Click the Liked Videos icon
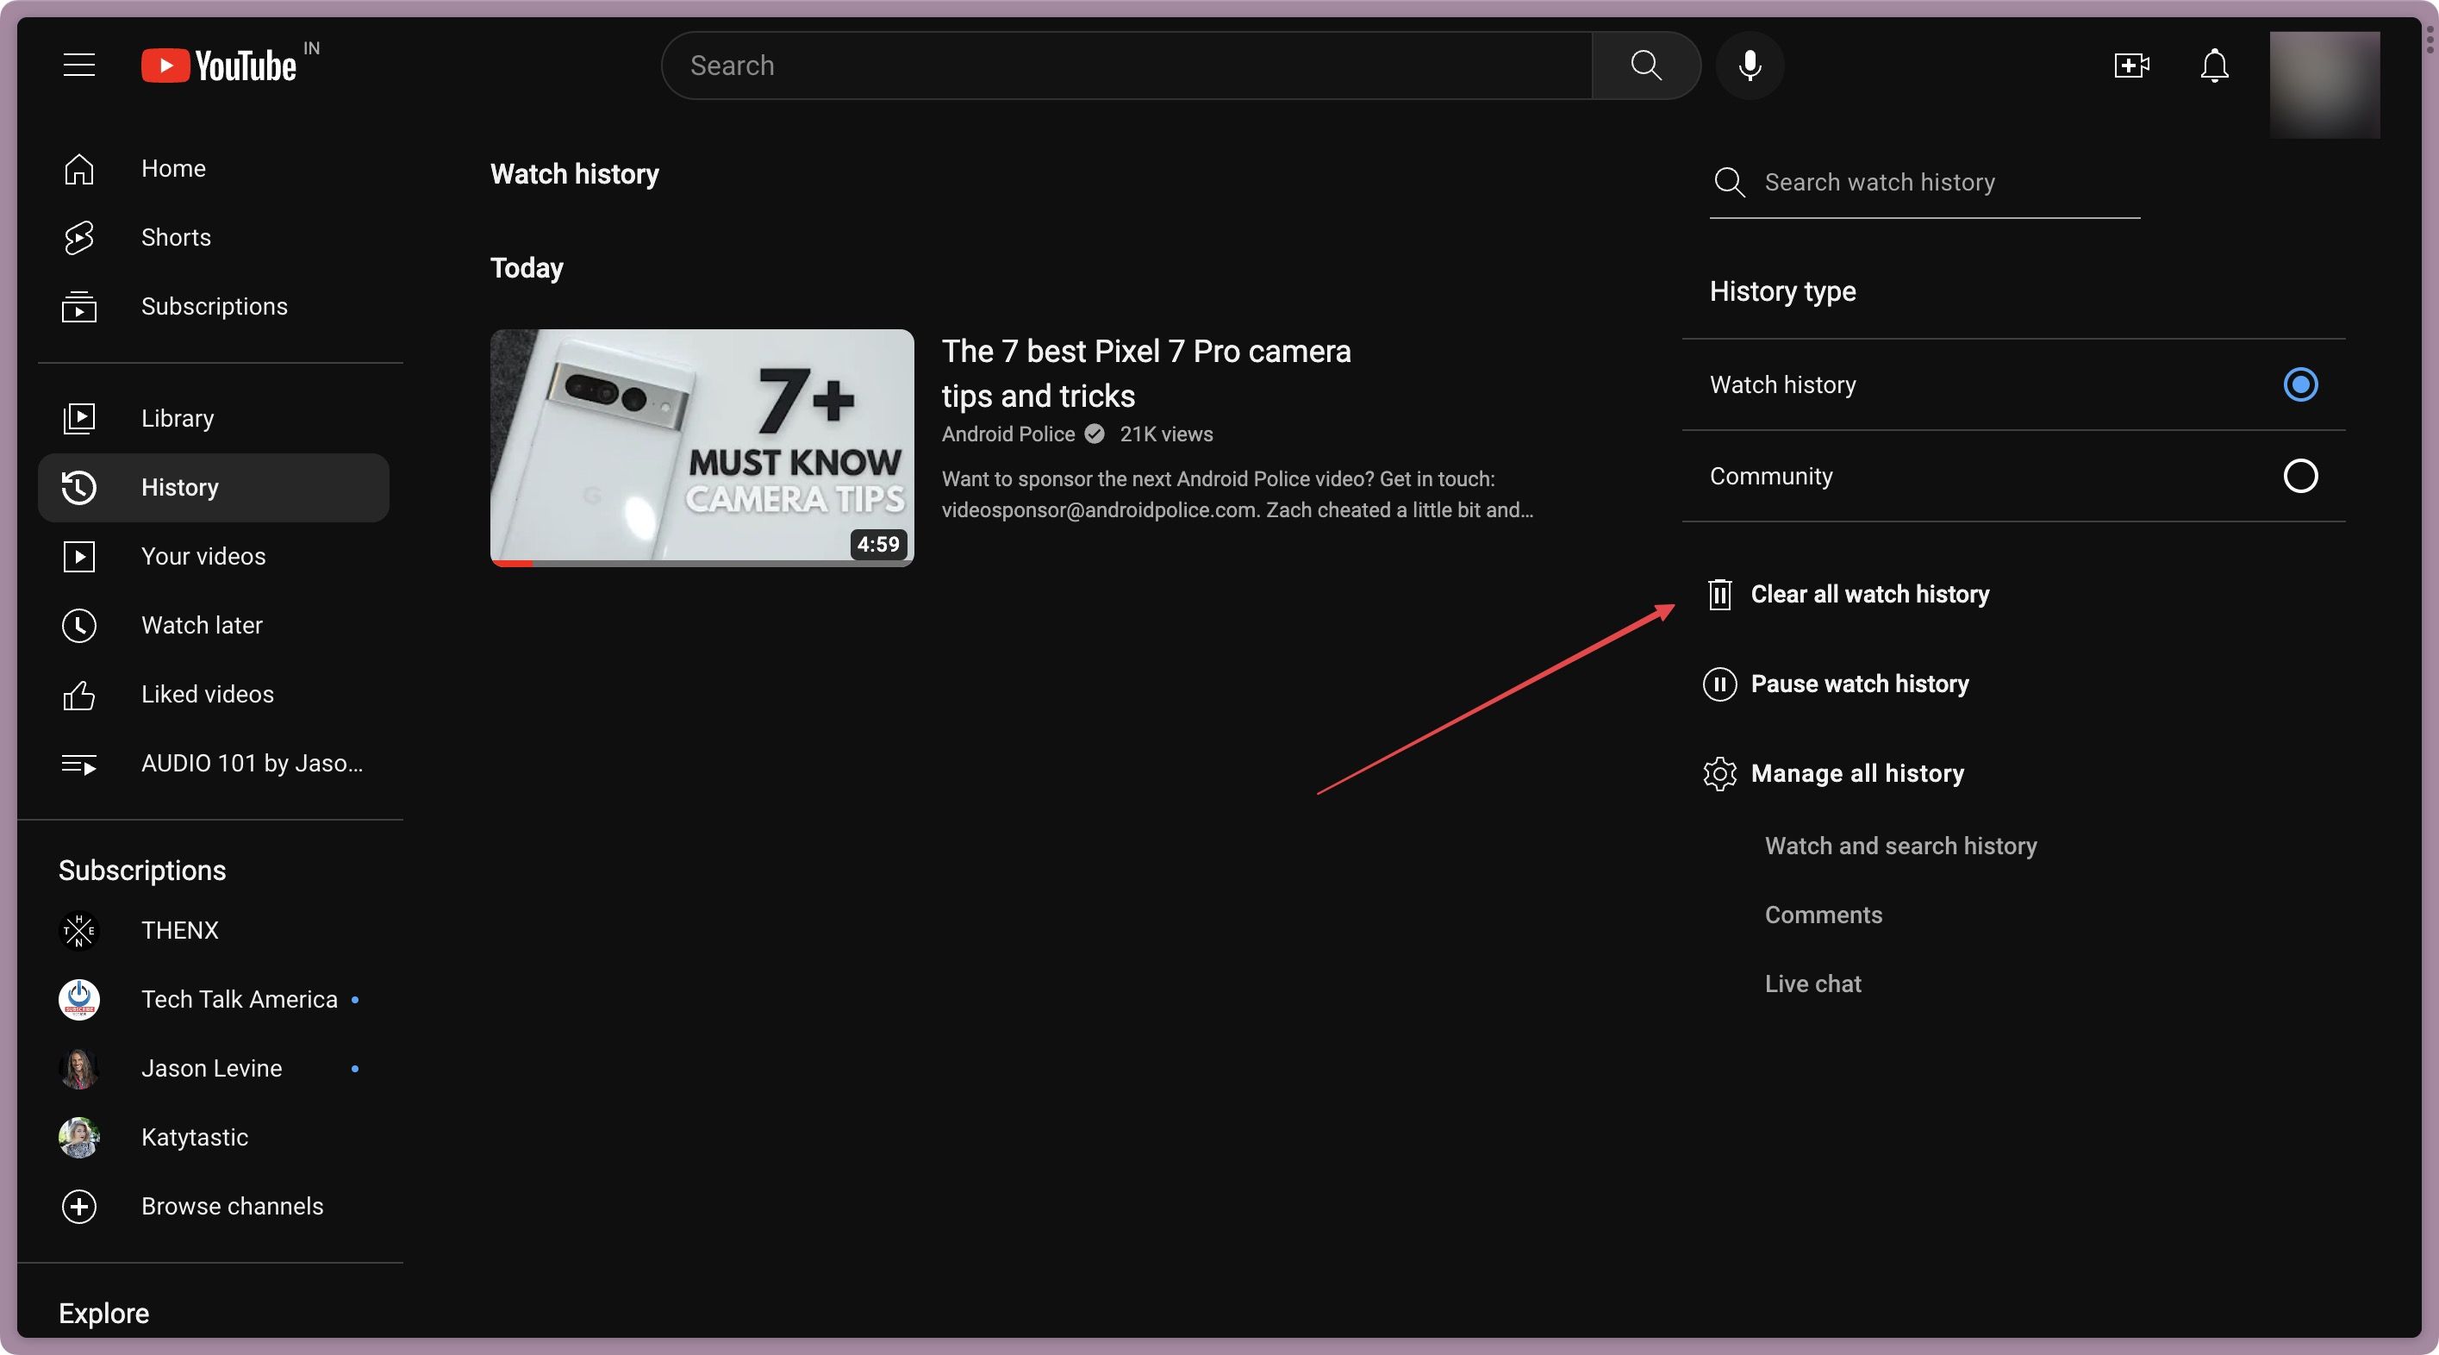 [x=78, y=692]
